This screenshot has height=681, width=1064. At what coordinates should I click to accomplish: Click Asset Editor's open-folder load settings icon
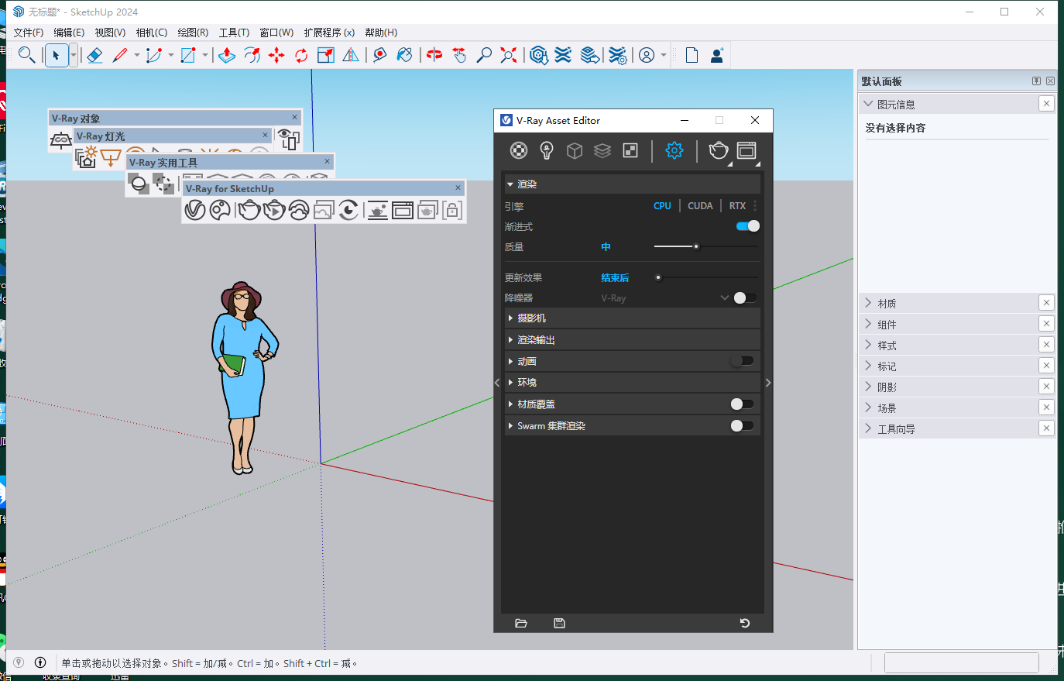pos(521,623)
